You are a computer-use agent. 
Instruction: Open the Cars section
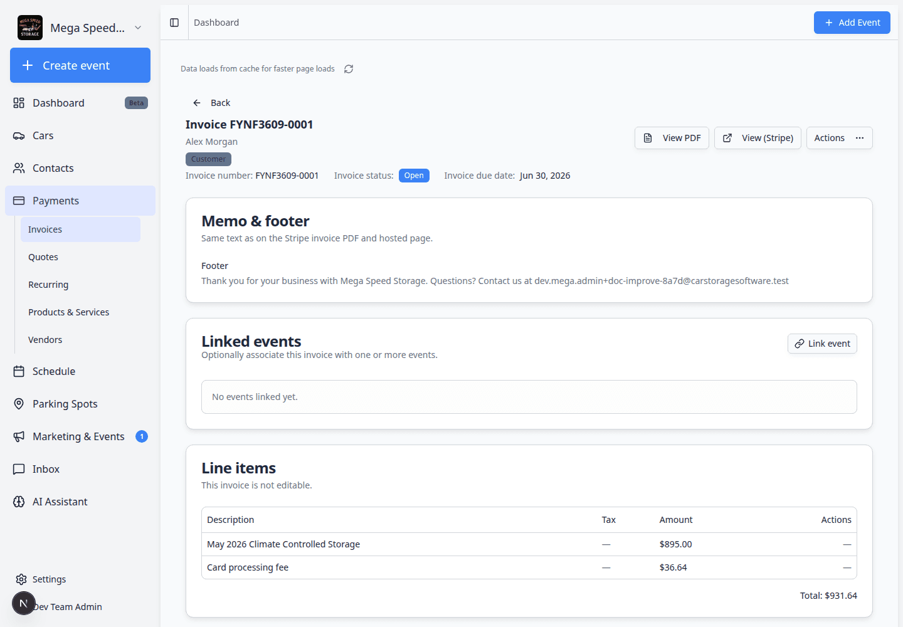click(x=80, y=135)
